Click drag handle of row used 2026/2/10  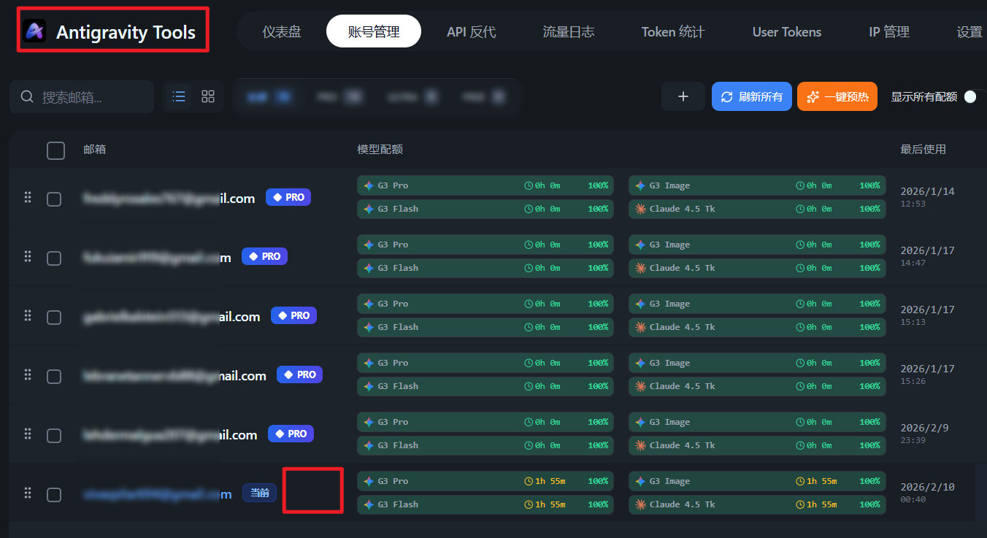[x=28, y=493]
